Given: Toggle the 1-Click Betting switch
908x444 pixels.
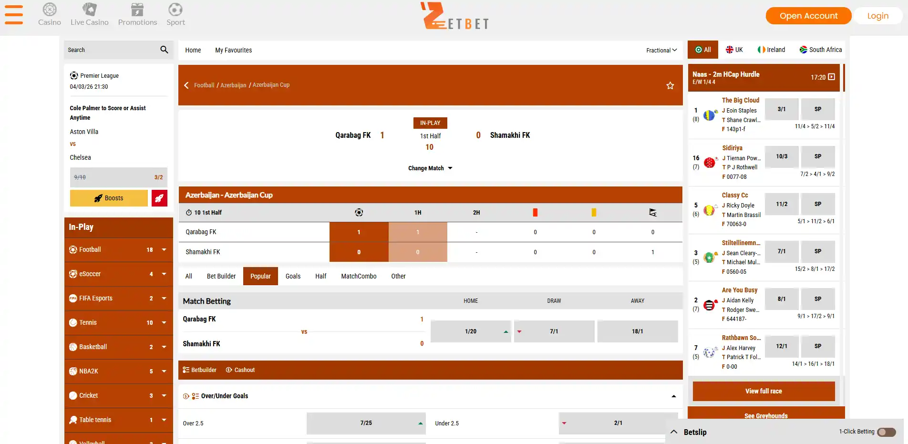Looking at the screenshot, I should coord(887,432).
